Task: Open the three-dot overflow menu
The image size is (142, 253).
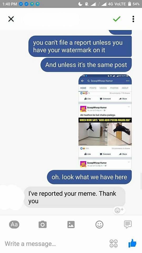Action: pyautogui.click(x=133, y=19)
